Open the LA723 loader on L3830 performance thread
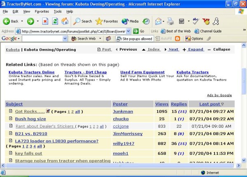This screenshot has width=247, height=177. click(57, 141)
